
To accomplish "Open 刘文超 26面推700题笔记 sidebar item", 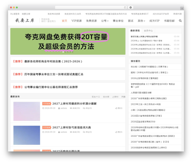I will click(149, 67).
